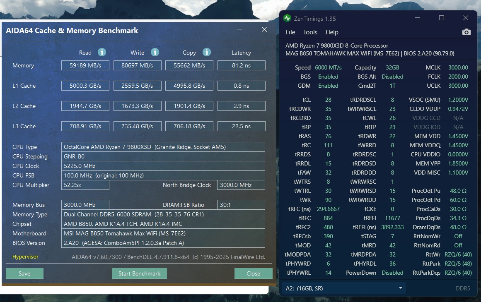
Task: Click the Memory Copy value 55662 MB/s
Action: pyautogui.click(x=189, y=65)
